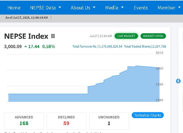Expand the About Us dropdown menu
Viewport: 183px width, 133px height.
pyautogui.click(x=83, y=8)
